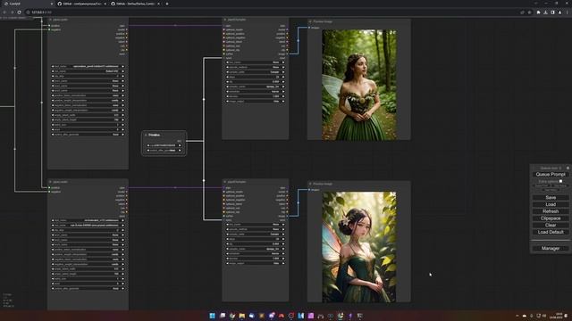
Task: Save the workflow with Save button
Action: [551, 198]
